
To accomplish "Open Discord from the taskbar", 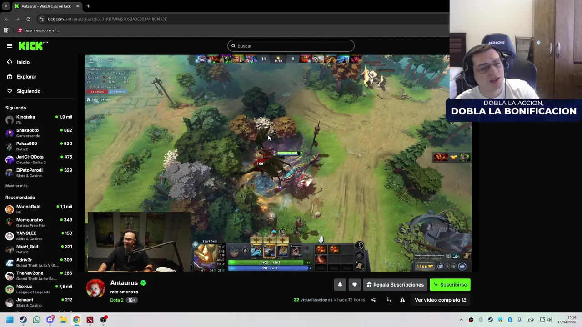I will click(x=50, y=320).
